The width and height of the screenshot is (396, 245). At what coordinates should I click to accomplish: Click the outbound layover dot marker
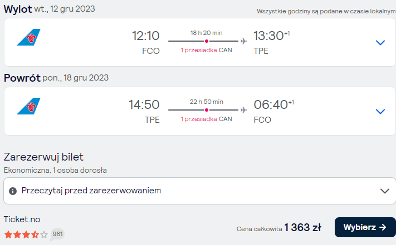207,41
